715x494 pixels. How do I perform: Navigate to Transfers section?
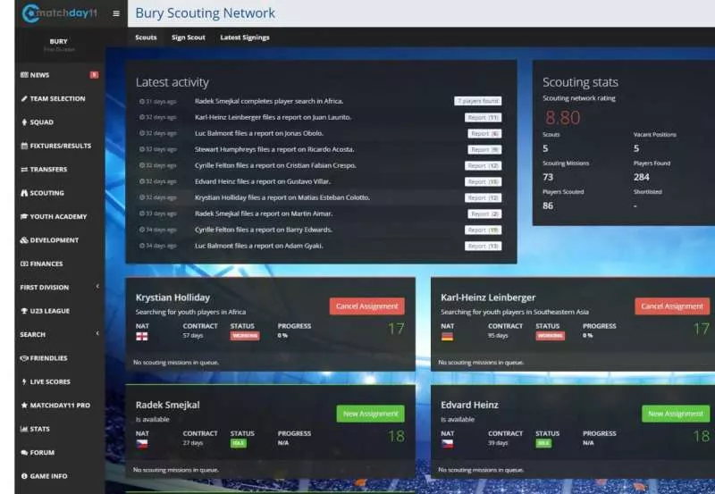click(x=47, y=169)
